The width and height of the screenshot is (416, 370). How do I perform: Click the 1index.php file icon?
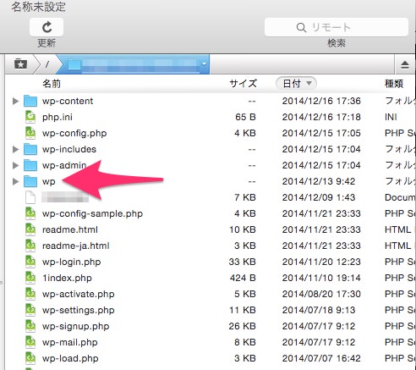[x=30, y=278]
